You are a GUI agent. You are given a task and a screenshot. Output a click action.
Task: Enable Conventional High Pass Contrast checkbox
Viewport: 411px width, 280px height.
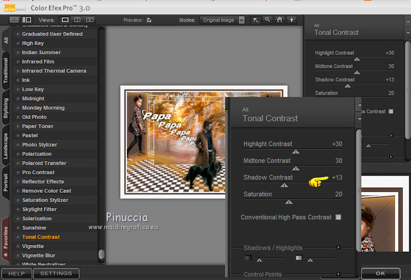tap(338, 217)
